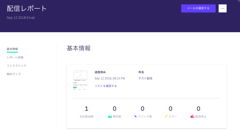Click the エラー label text
Screen dimensions: 240x130
pyautogui.click(x=173, y=116)
